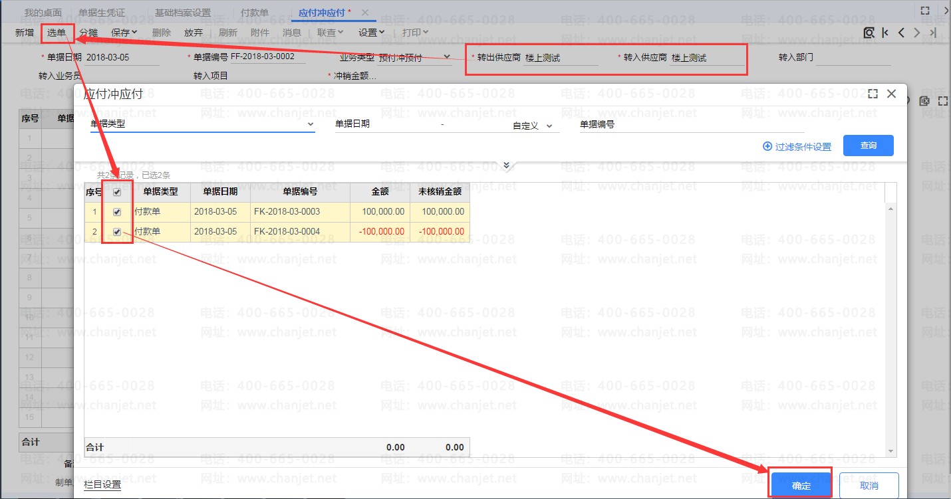Switch to the 基础档案设置 tab
The image size is (951, 499).
click(x=183, y=13)
